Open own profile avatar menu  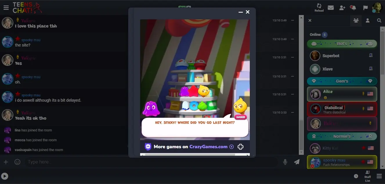377,8
